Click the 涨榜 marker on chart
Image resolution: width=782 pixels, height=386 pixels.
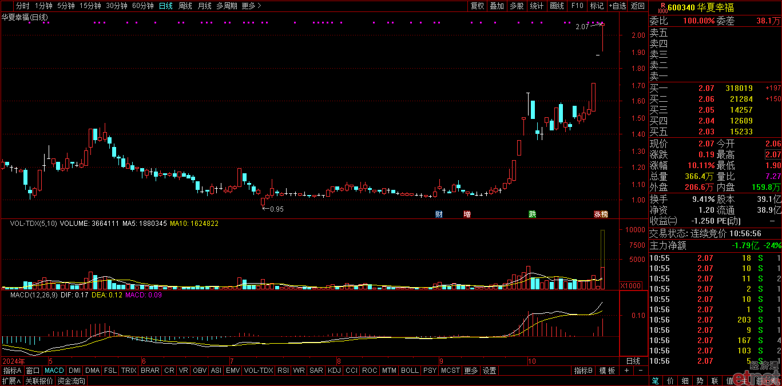(601, 214)
